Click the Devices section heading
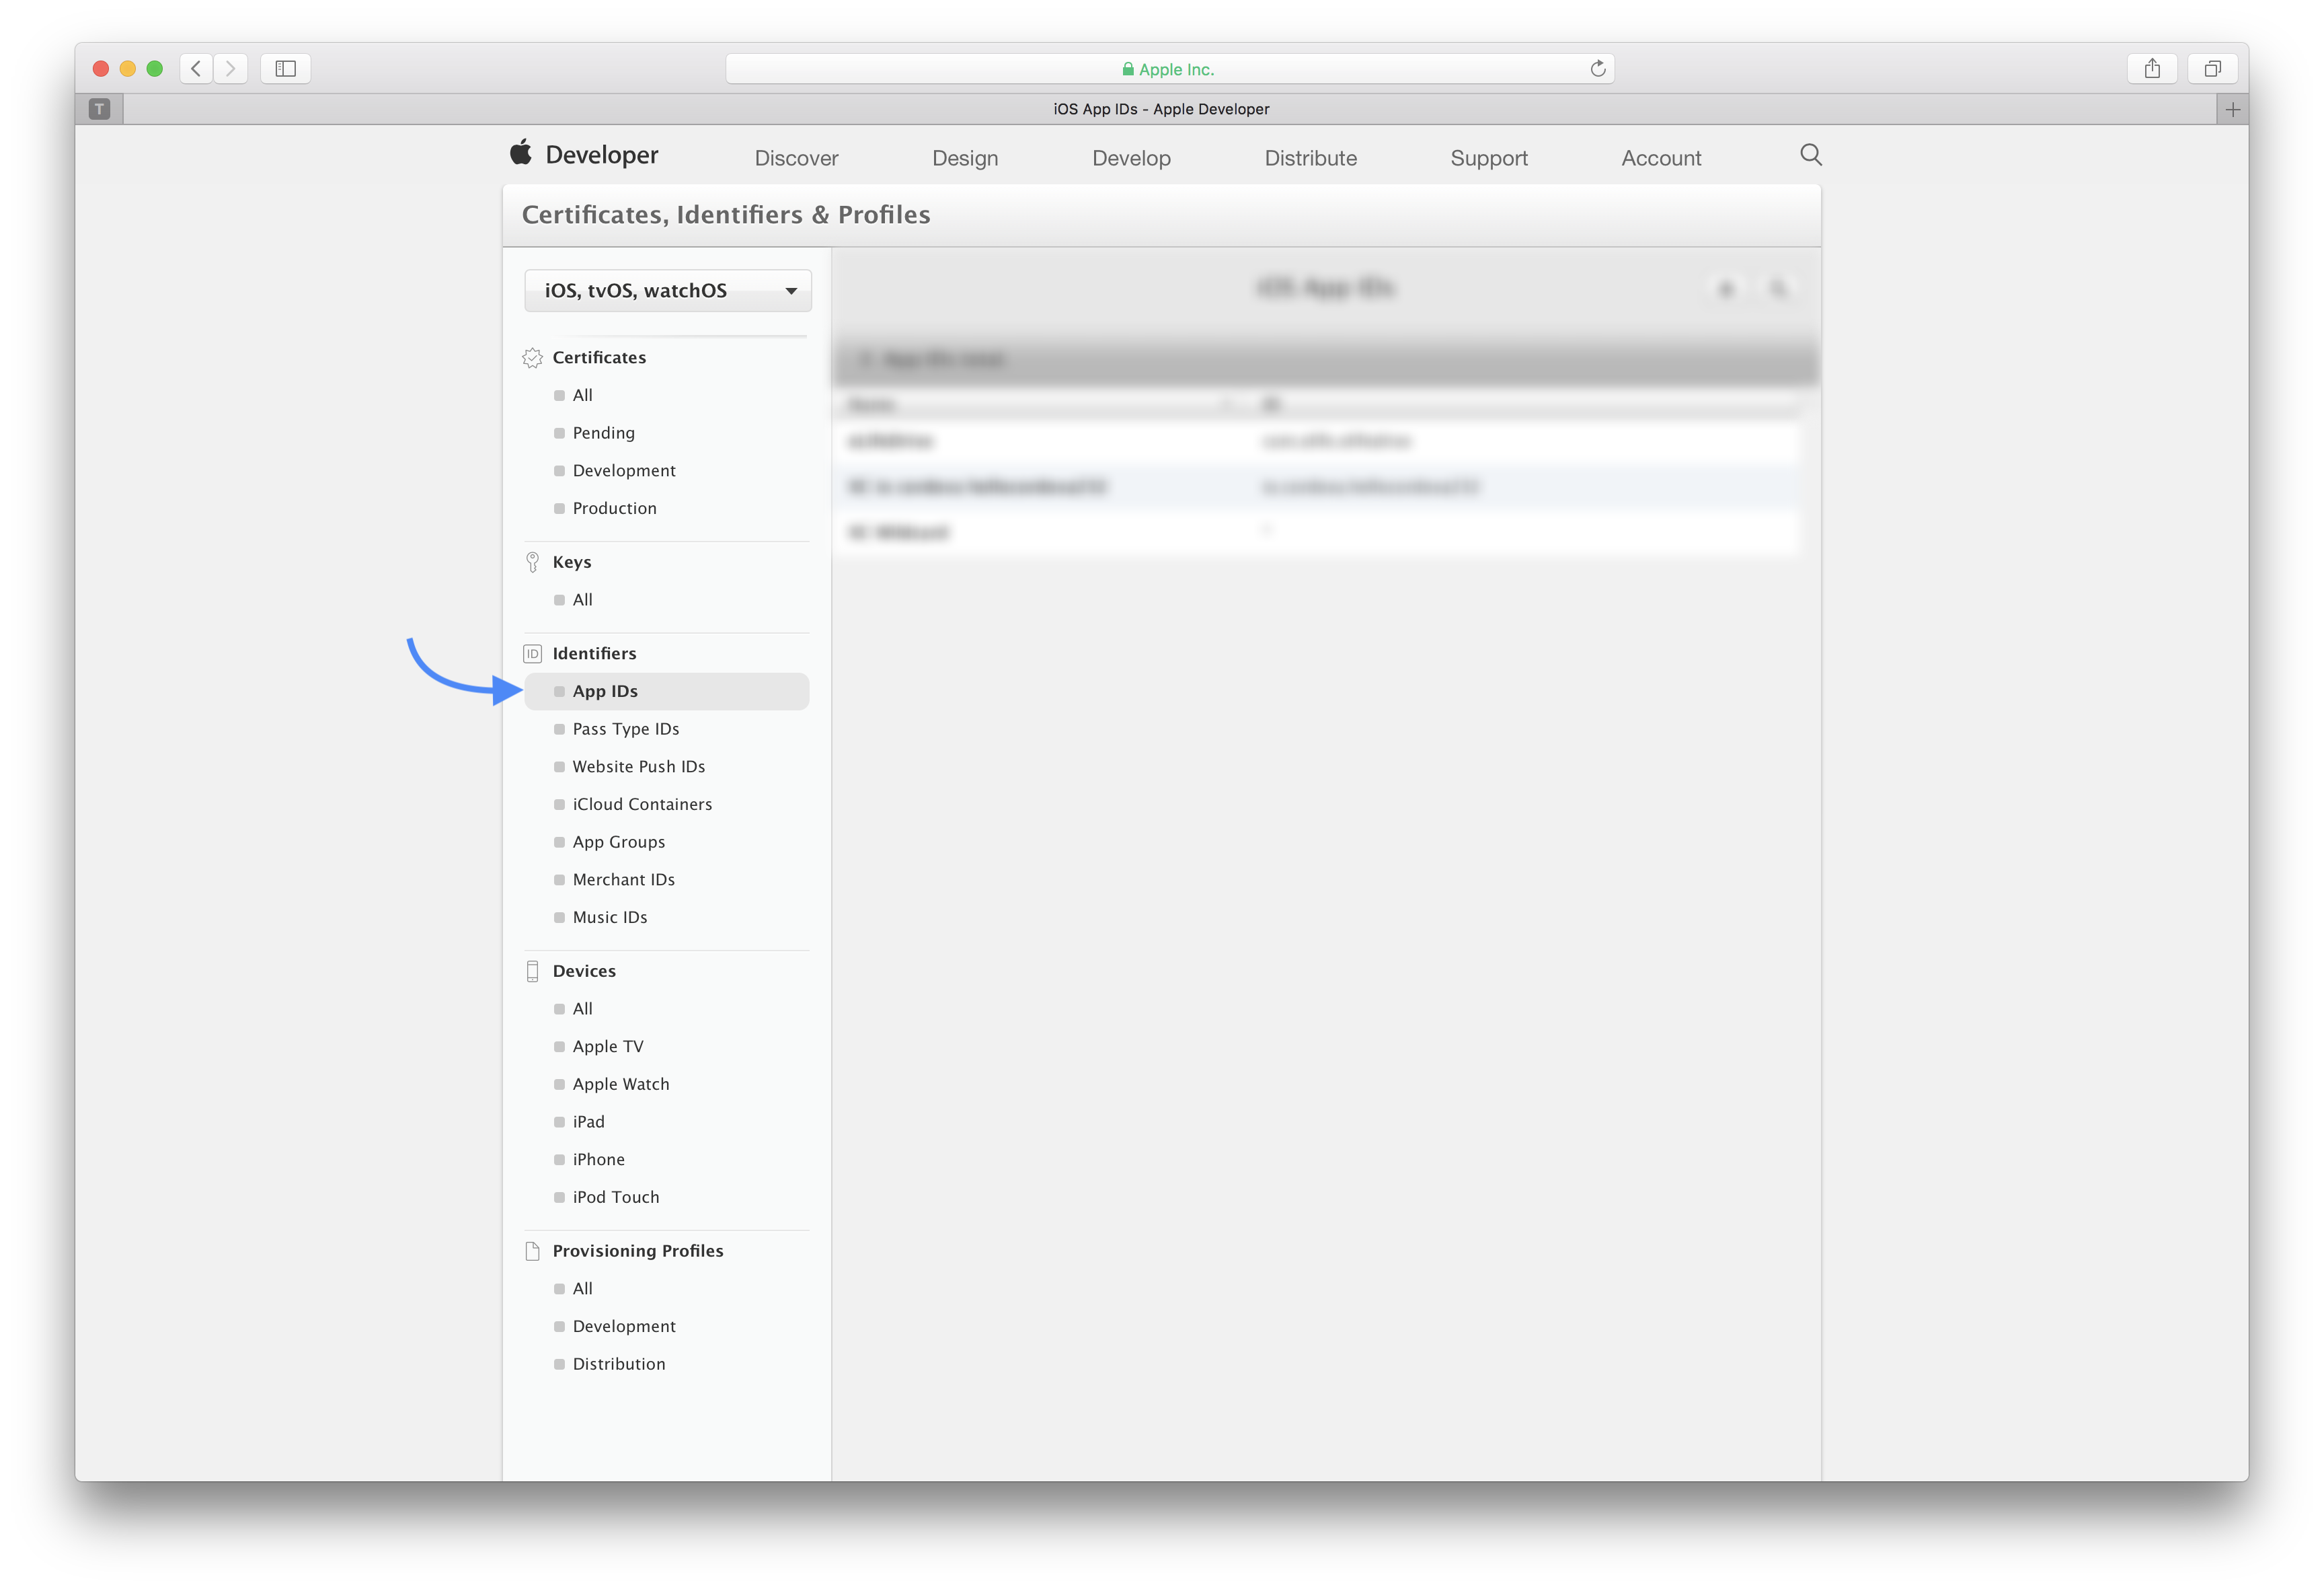This screenshot has width=2324, height=1589. 584,971
